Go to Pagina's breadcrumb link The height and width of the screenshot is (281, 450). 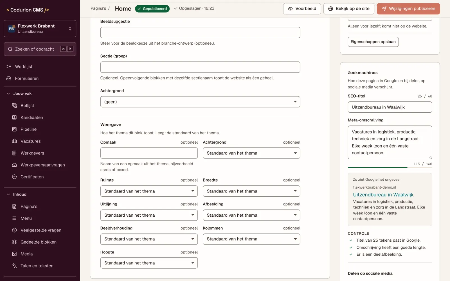(98, 8)
